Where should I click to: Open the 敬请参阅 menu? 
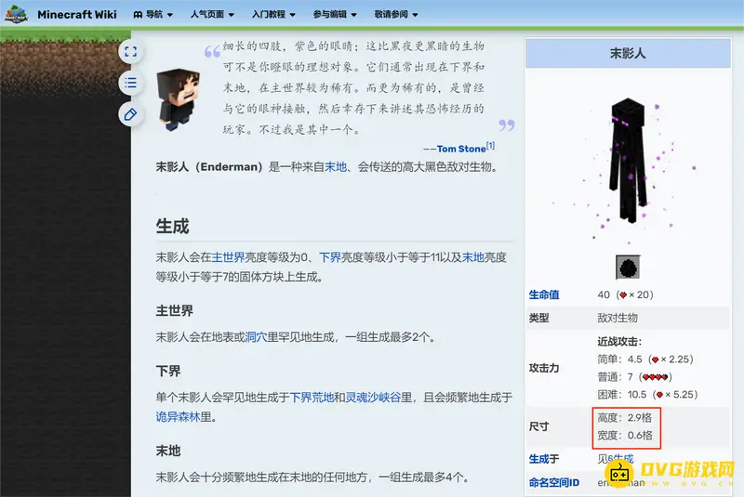tap(396, 15)
